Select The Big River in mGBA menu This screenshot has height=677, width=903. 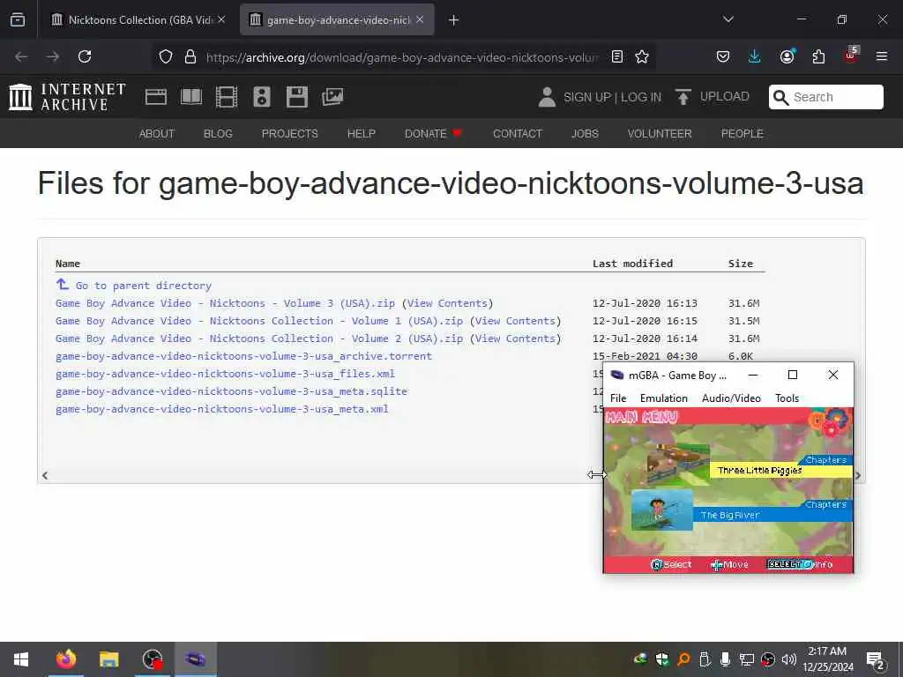pos(772,515)
